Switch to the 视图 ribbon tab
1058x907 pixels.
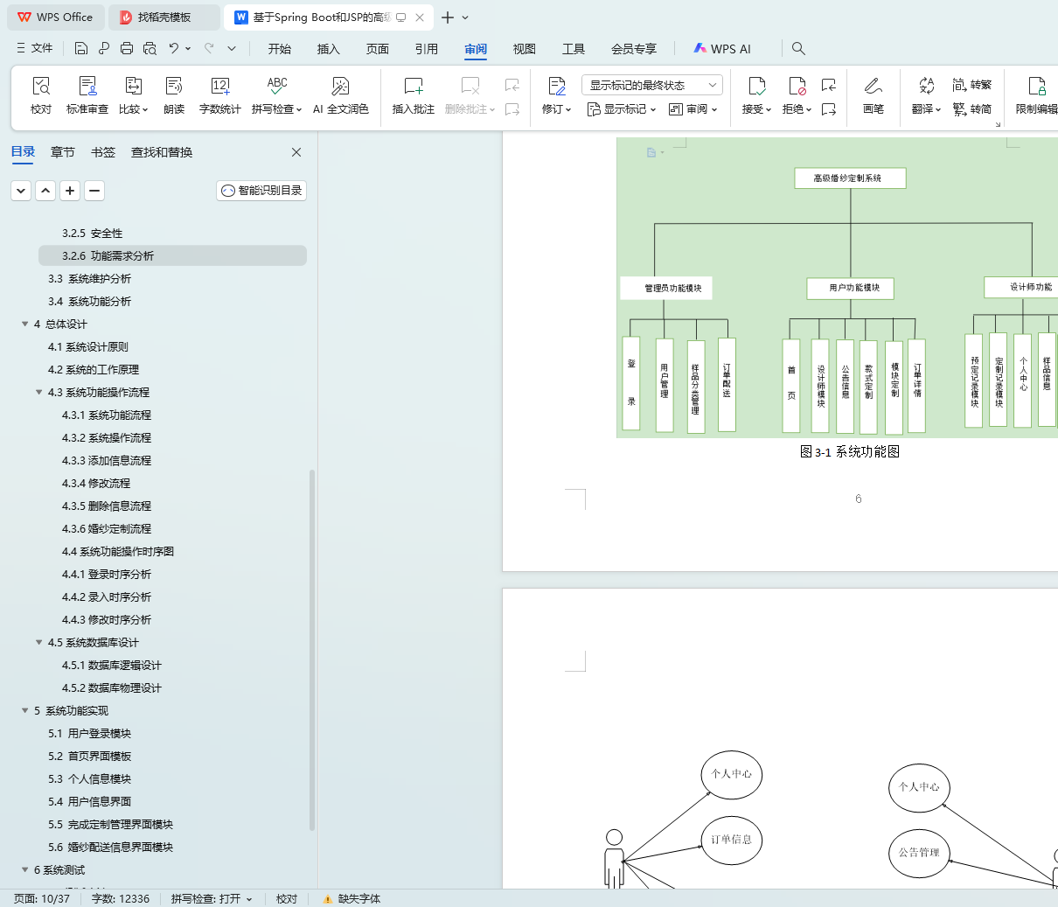525,48
